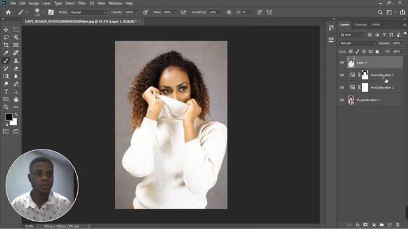The width and height of the screenshot is (408, 229).
Task: Select the Type tool
Action: tap(6, 92)
